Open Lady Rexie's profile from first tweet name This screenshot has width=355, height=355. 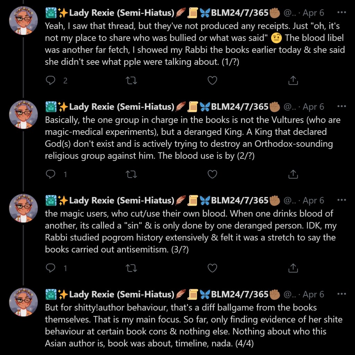pos(121,13)
